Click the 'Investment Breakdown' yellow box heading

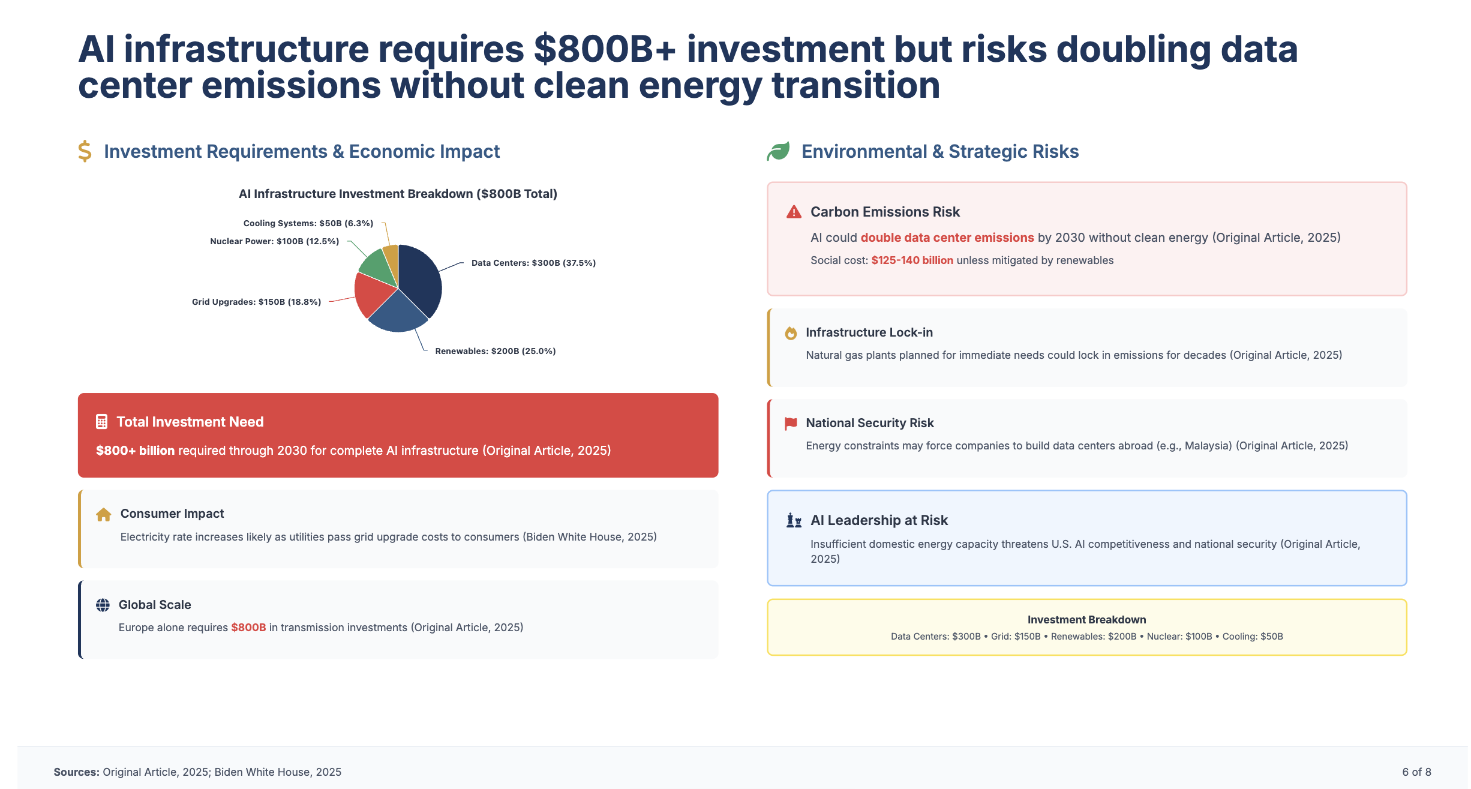tap(1086, 620)
